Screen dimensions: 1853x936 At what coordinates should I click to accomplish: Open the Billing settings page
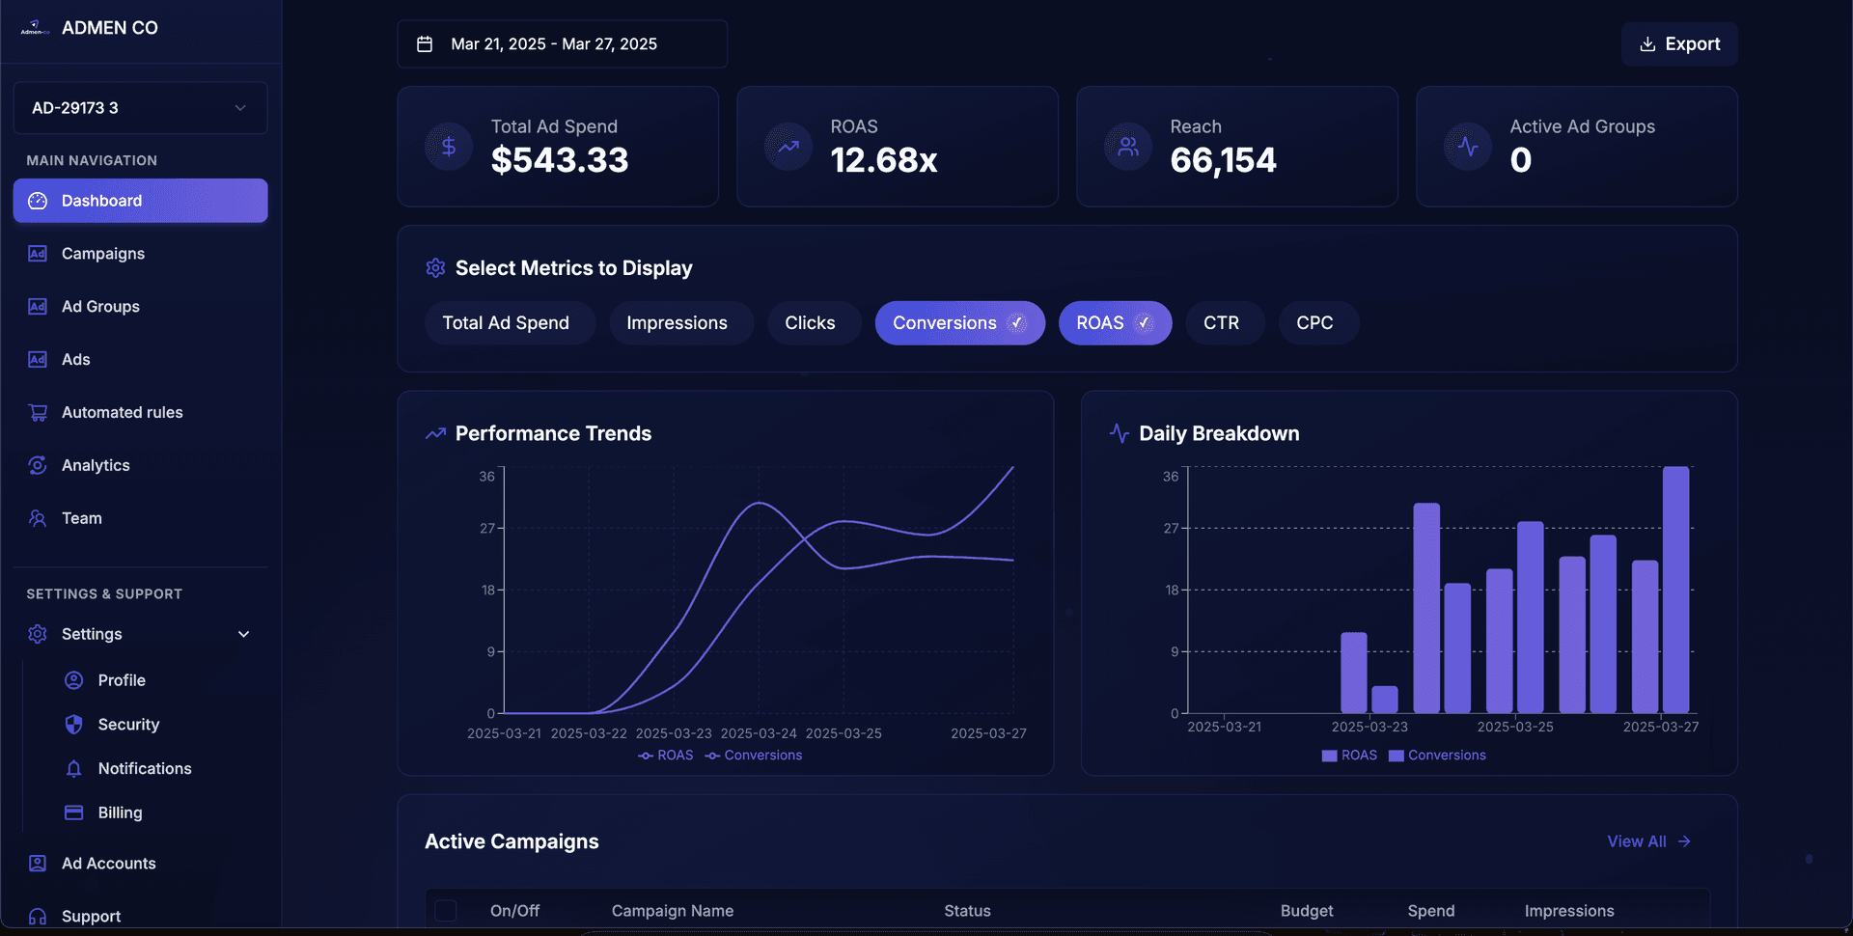point(118,812)
